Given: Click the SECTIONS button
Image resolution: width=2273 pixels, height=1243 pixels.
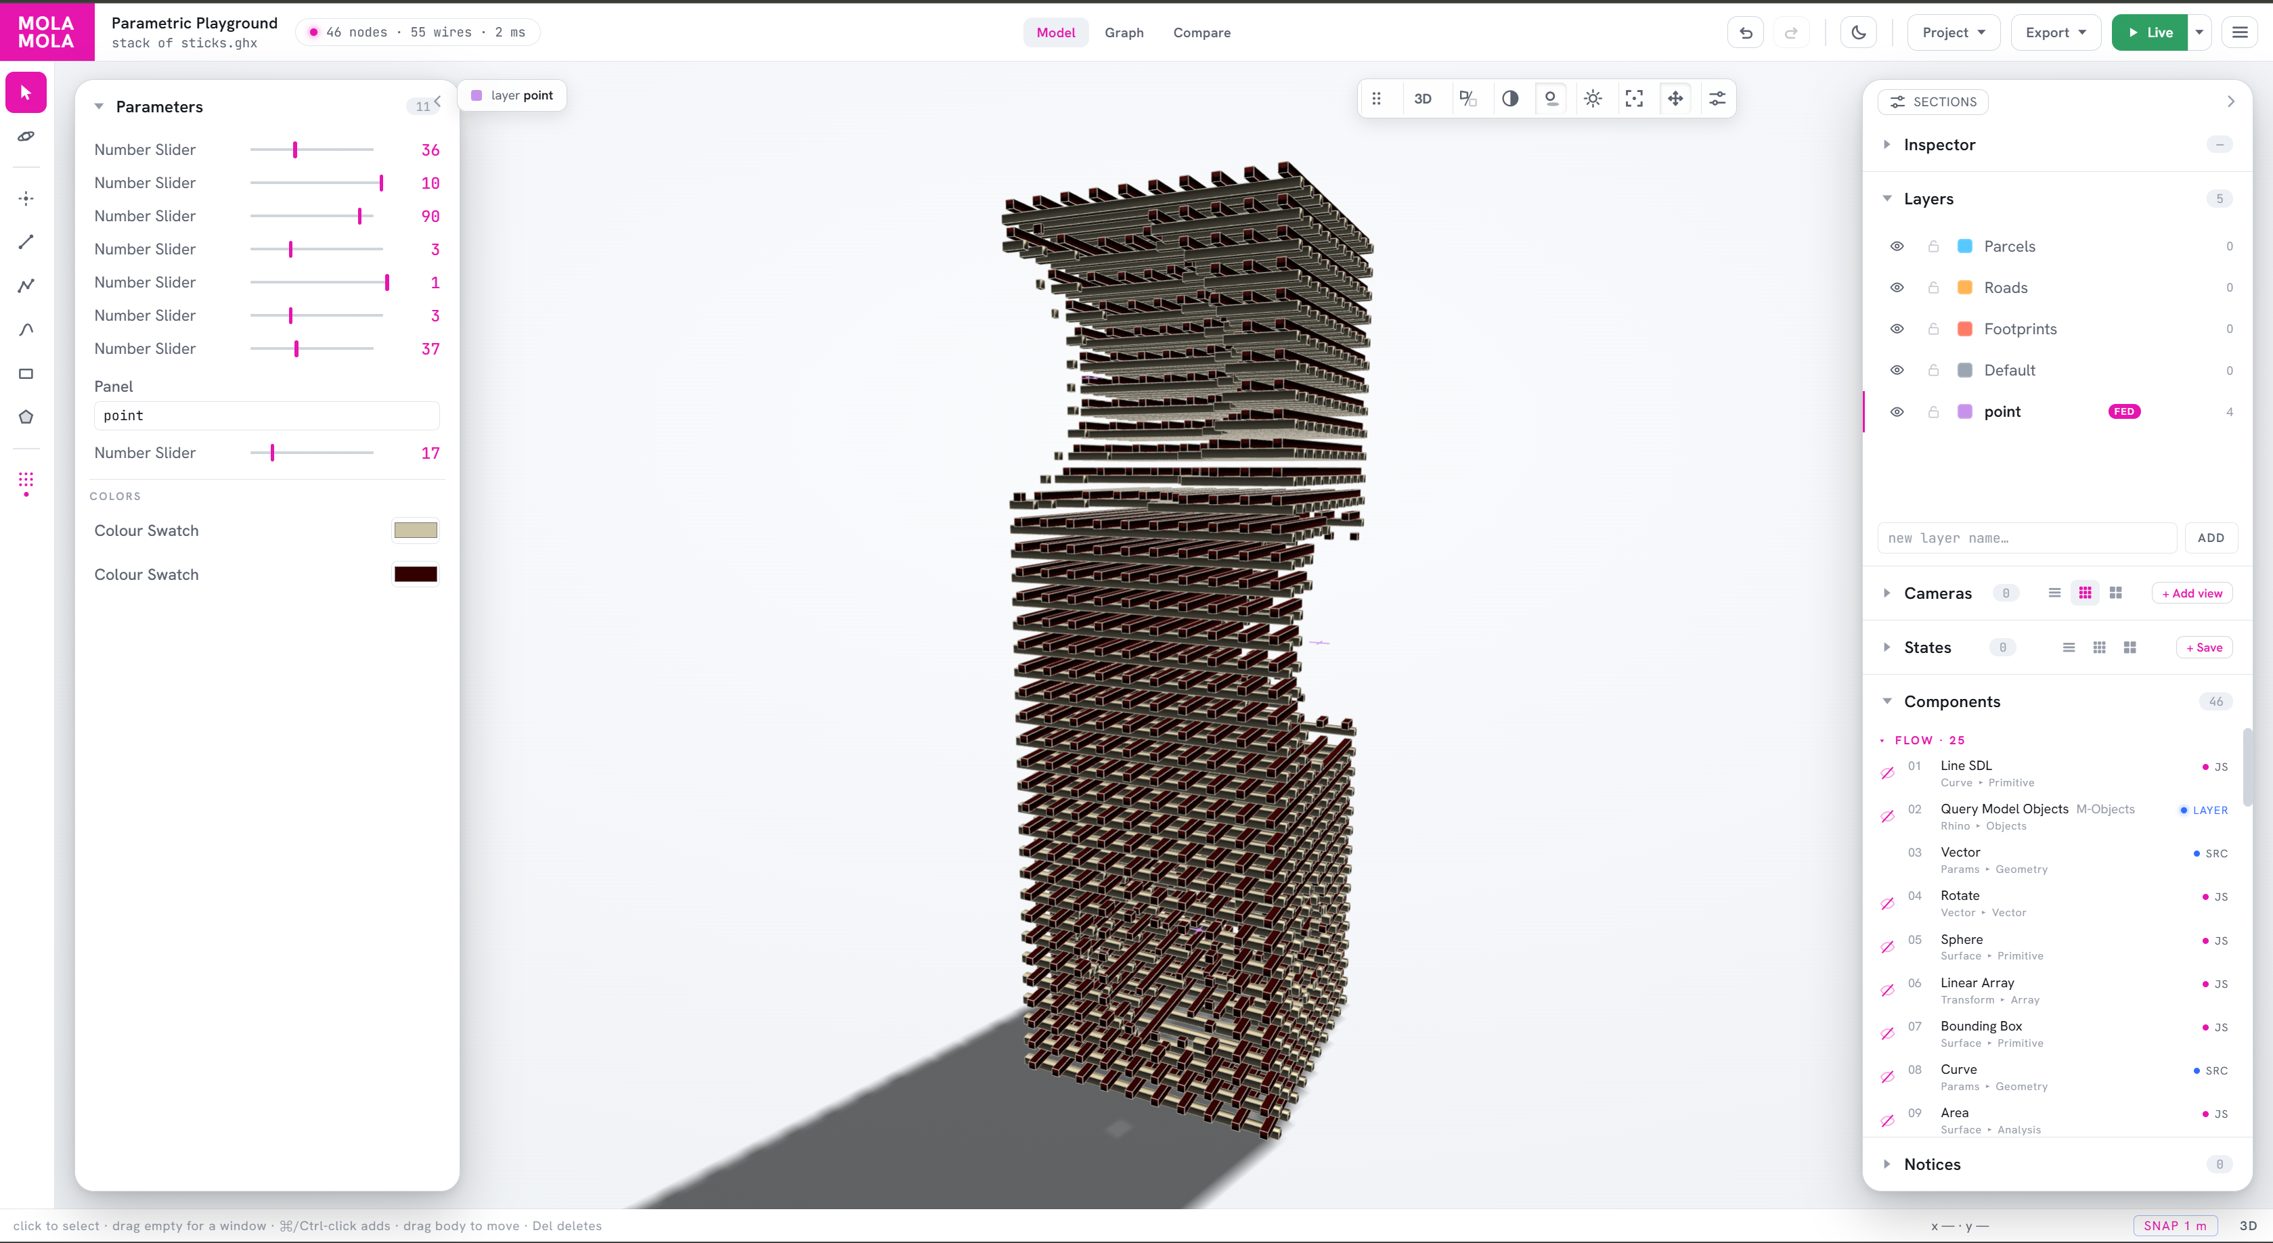Looking at the screenshot, I should pyautogui.click(x=1933, y=101).
